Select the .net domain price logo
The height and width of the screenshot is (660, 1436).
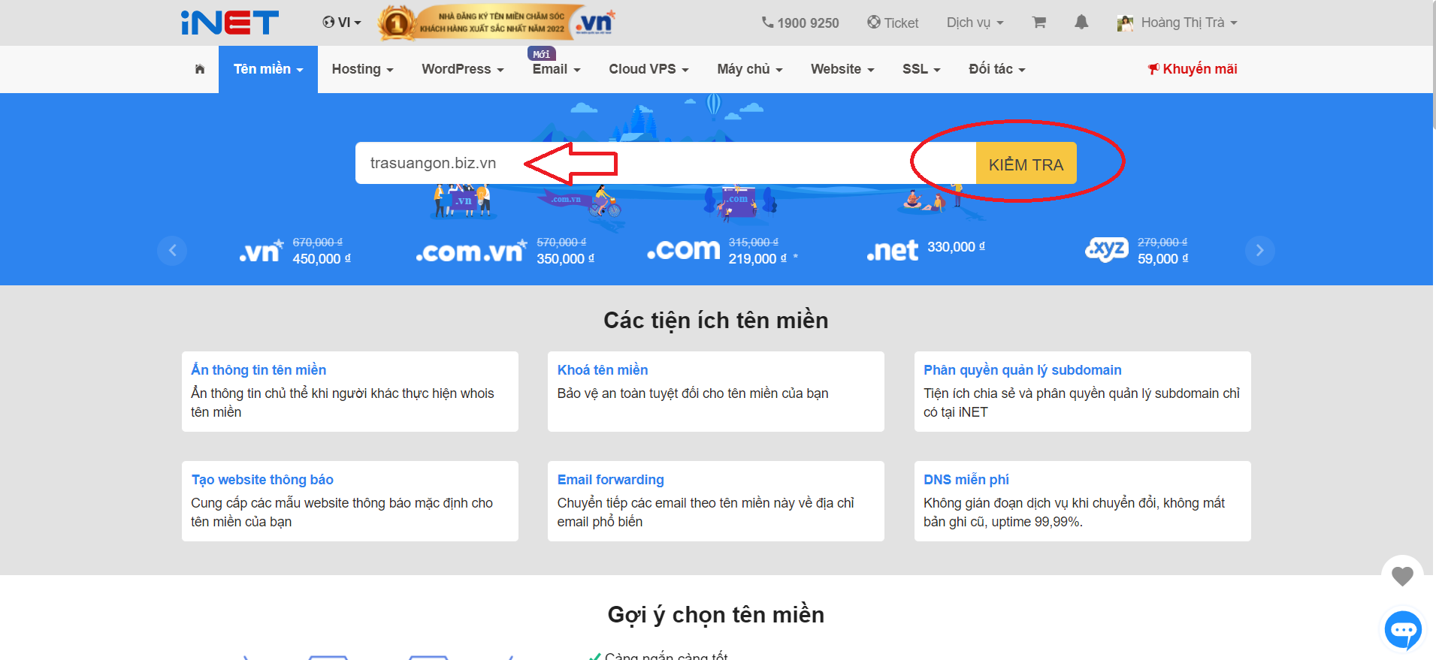pyautogui.click(x=893, y=250)
